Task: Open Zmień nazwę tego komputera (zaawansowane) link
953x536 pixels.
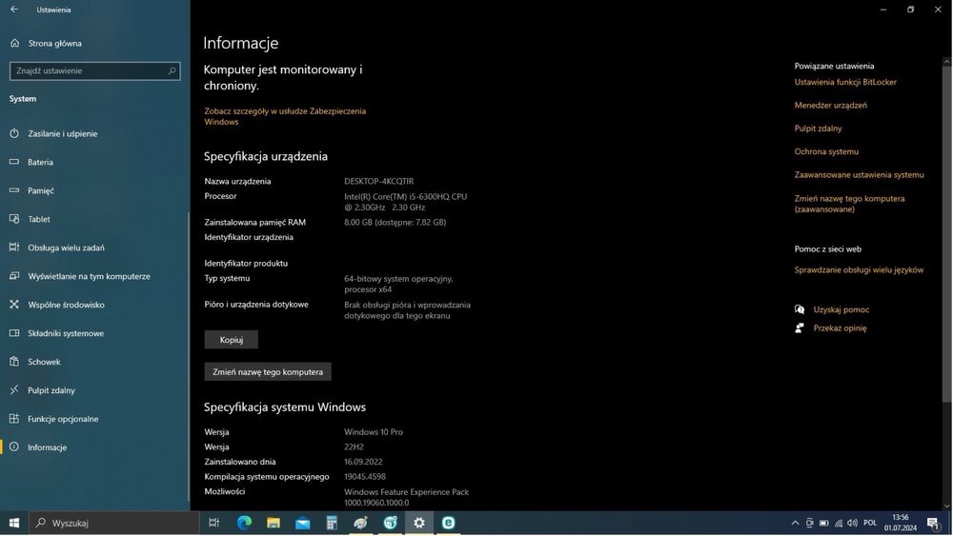Action: [849, 204]
